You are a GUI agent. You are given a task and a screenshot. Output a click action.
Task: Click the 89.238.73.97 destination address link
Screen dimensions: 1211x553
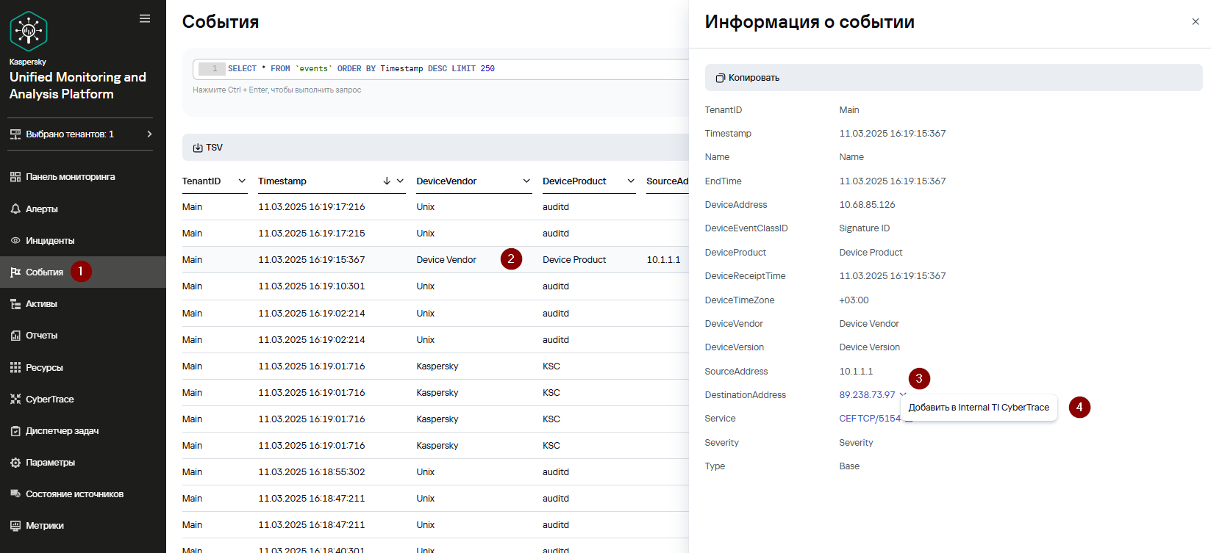click(868, 395)
